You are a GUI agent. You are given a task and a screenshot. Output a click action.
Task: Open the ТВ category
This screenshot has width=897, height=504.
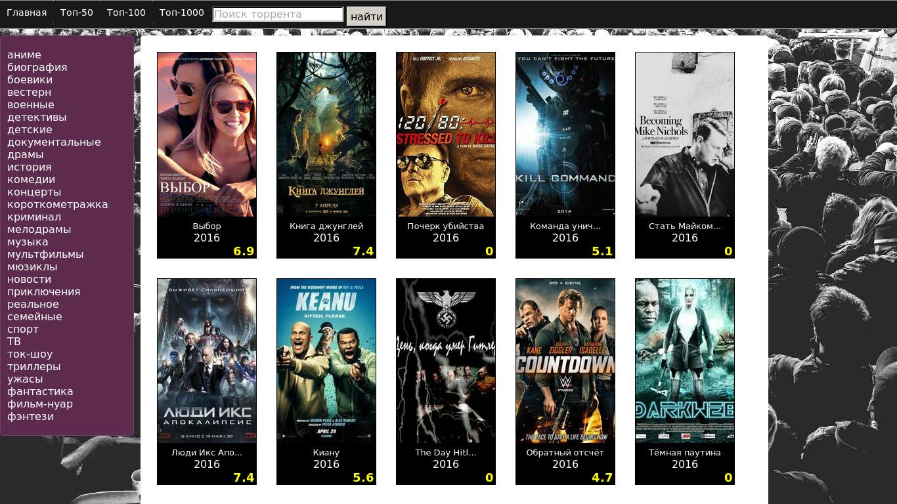pos(14,342)
